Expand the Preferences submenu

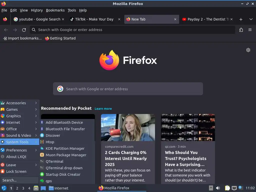click(x=19, y=150)
